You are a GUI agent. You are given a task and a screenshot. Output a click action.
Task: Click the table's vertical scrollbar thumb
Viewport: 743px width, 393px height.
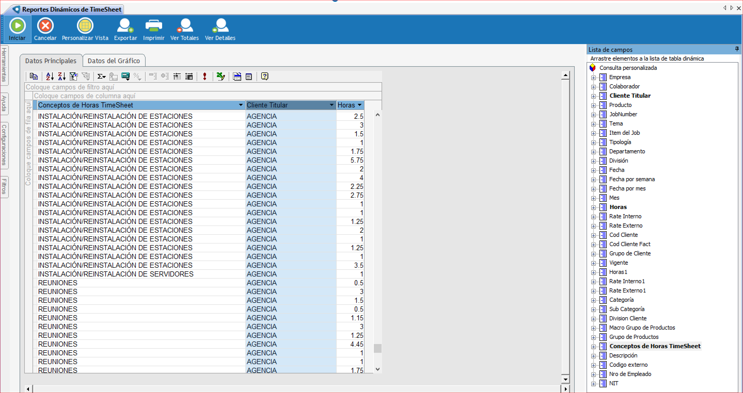(x=377, y=348)
